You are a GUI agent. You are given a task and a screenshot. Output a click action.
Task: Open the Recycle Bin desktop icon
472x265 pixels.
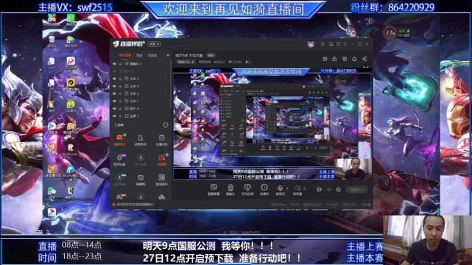coord(52,42)
